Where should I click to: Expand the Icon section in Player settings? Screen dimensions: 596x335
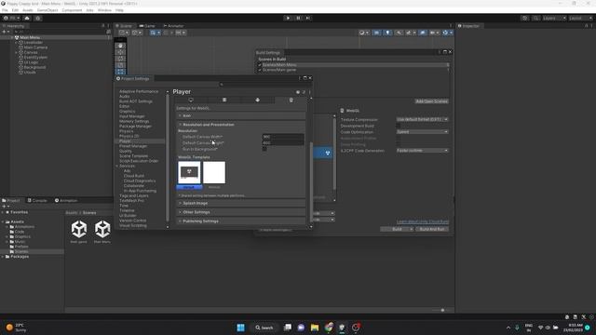point(240,115)
